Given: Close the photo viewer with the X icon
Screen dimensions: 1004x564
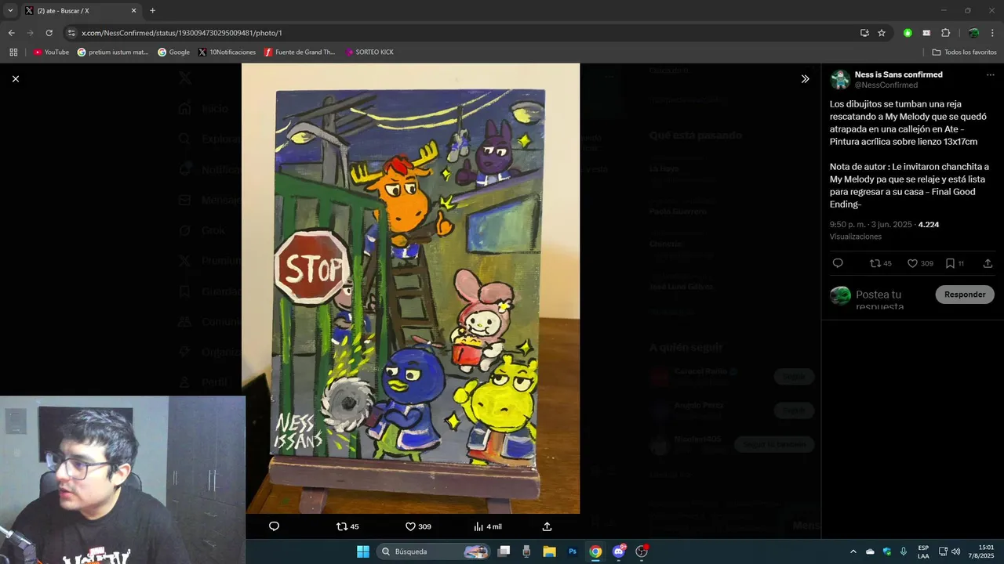Looking at the screenshot, I should pyautogui.click(x=15, y=78).
